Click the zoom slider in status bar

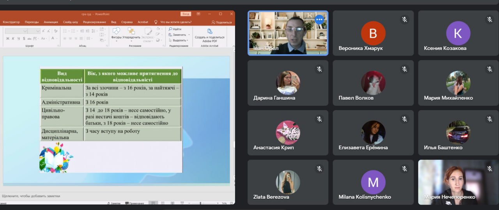[201, 203]
